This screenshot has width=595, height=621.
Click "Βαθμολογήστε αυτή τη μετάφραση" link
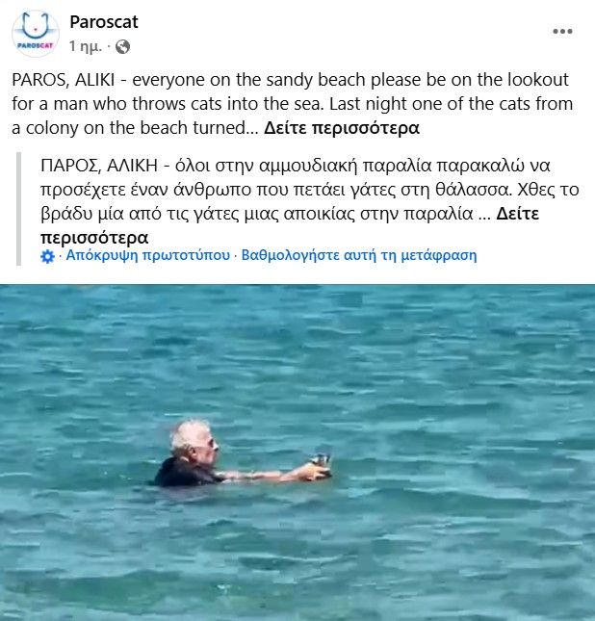(359, 255)
